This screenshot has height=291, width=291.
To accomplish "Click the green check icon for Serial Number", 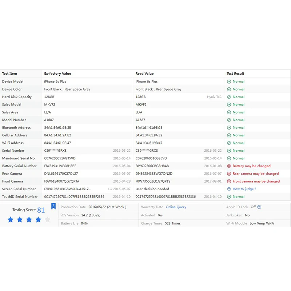I will coord(229,151).
